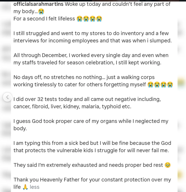Click the "I still struggled" paragraph

(x=92, y=37)
